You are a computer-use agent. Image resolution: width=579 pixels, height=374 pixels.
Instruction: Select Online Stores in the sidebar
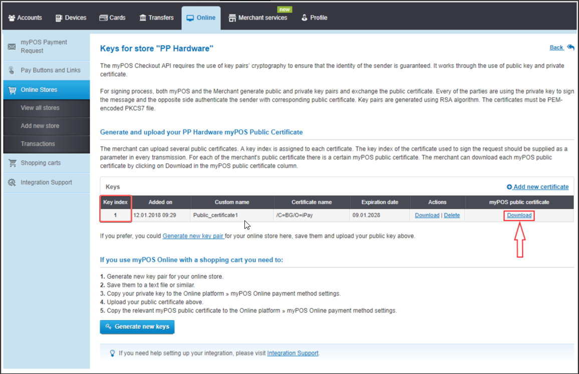[x=47, y=90]
